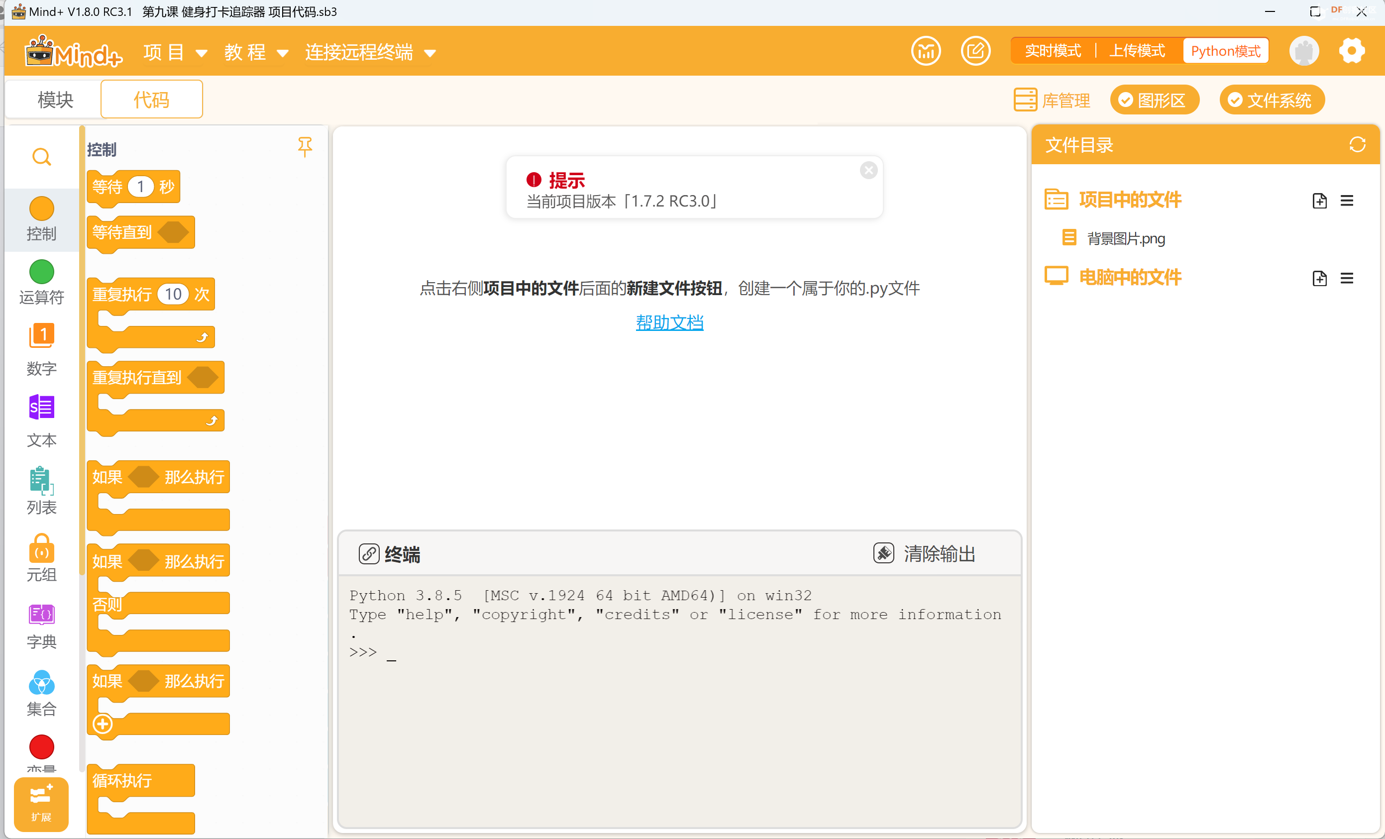Pin the block palette with the pushpin icon
This screenshot has height=839, width=1385.
pyautogui.click(x=305, y=147)
